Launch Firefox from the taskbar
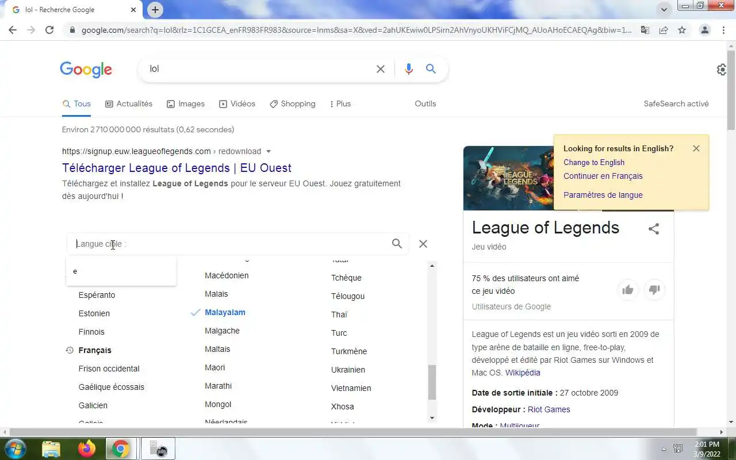736x460 pixels. 87,448
